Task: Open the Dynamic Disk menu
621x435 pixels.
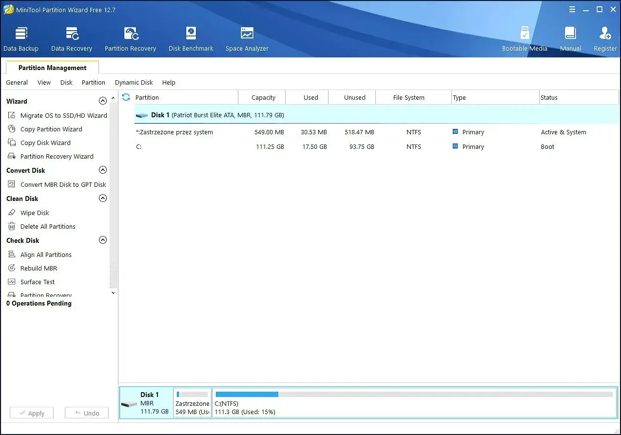Action: coord(134,82)
